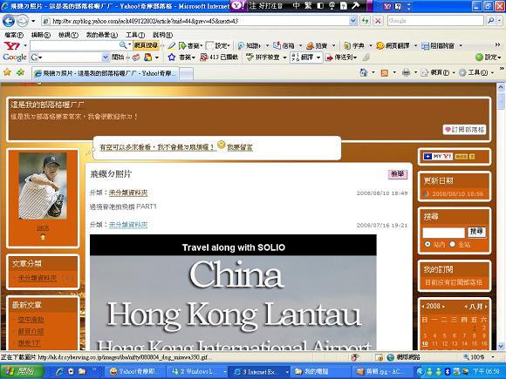Click the jack pitcher profile photo
This screenshot has height=379, width=506.
[x=43, y=186]
